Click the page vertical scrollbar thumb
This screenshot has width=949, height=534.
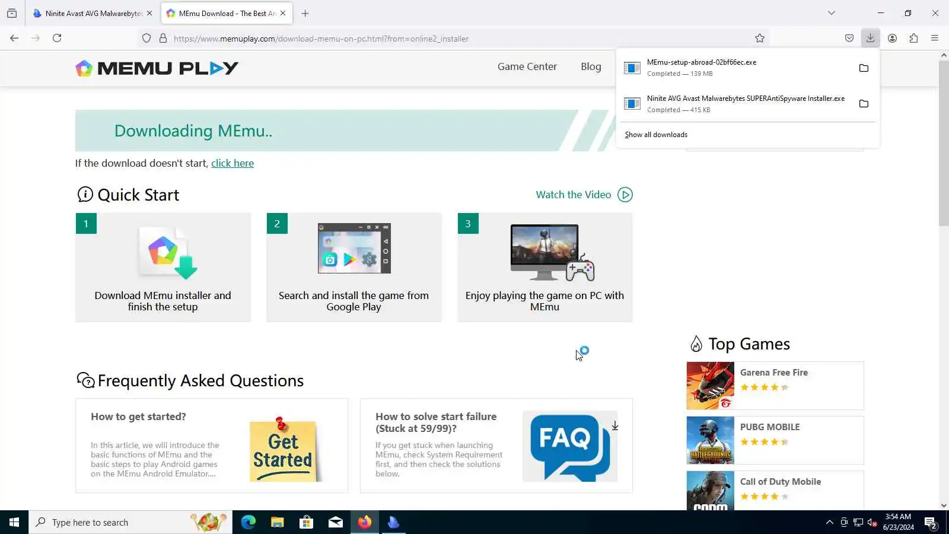click(944, 142)
